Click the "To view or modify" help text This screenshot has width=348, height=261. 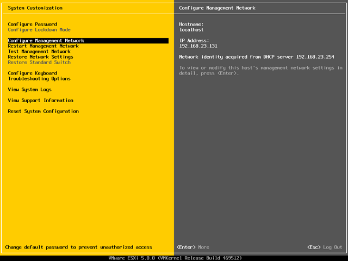coord(261,71)
